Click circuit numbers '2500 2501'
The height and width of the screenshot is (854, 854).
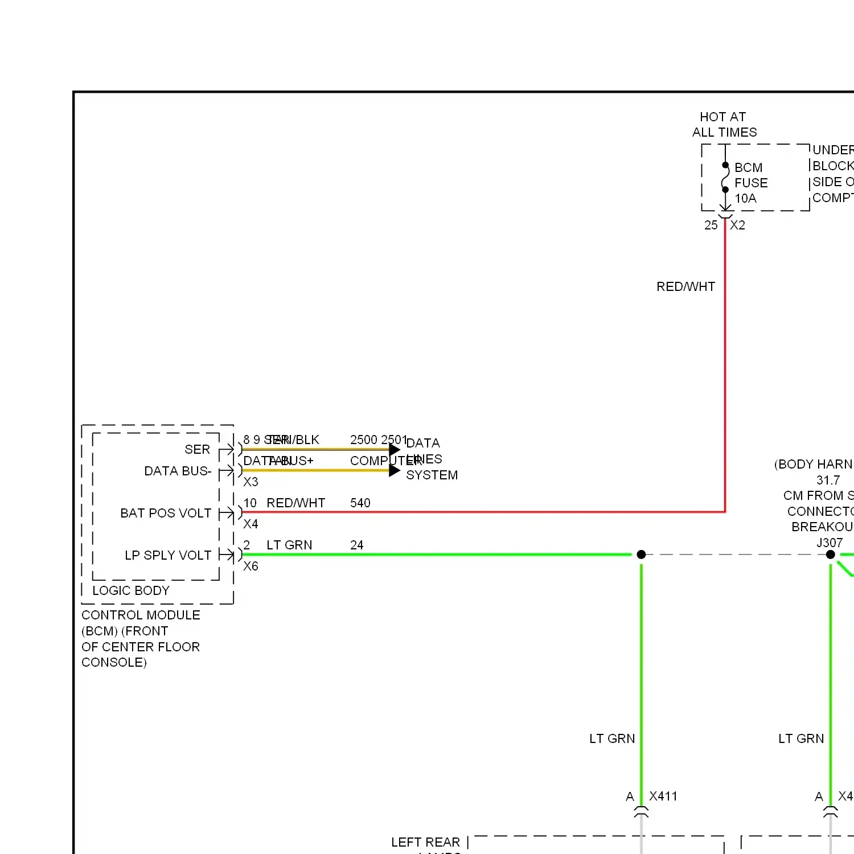click(x=378, y=440)
